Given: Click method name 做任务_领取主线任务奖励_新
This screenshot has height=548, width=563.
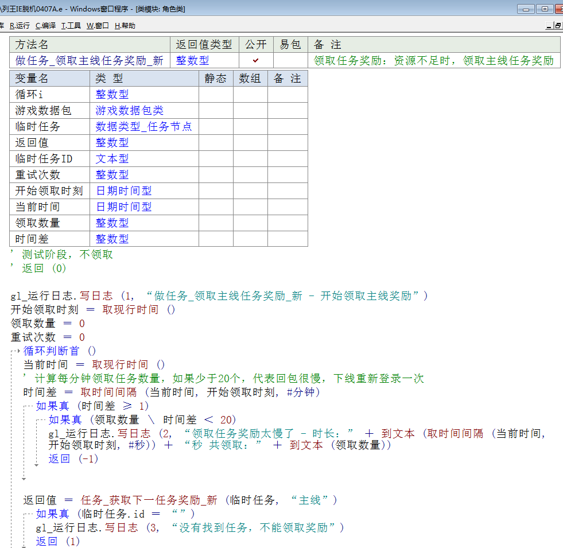Looking at the screenshot, I should coord(89,60).
